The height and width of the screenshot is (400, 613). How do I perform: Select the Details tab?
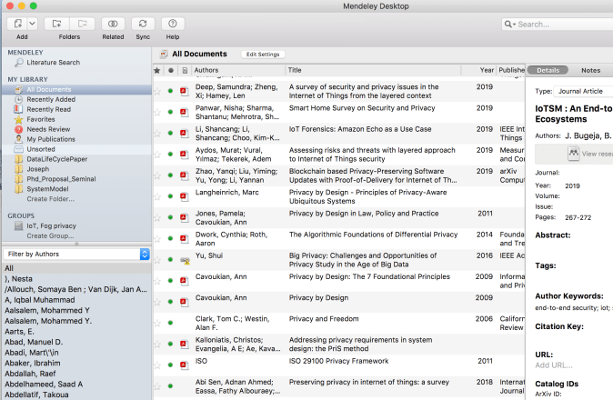point(548,70)
